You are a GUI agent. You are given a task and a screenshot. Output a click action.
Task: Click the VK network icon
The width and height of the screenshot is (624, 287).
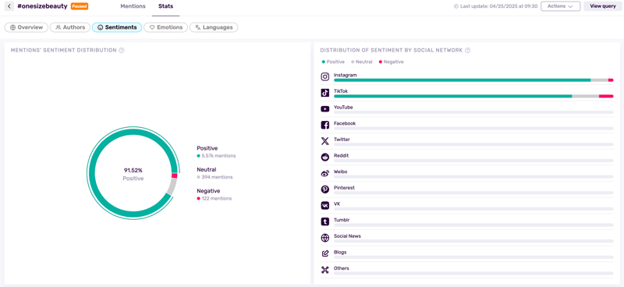pyautogui.click(x=325, y=205)
